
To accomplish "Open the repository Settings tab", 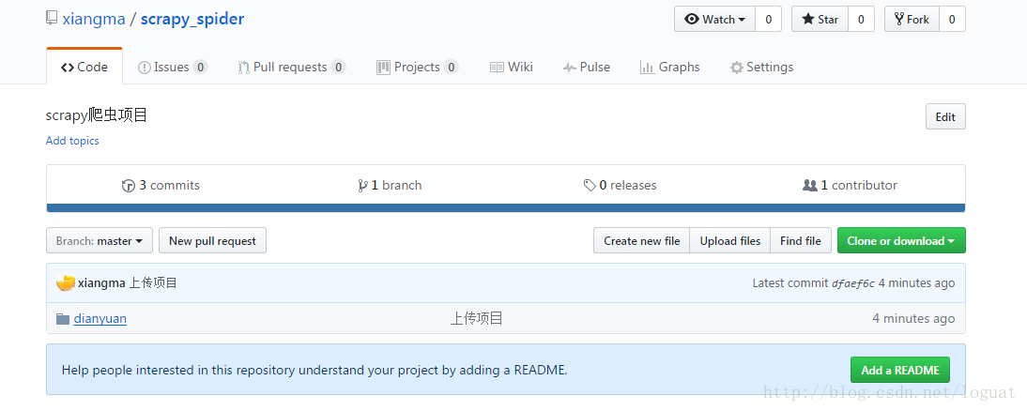I will point(761,67).
